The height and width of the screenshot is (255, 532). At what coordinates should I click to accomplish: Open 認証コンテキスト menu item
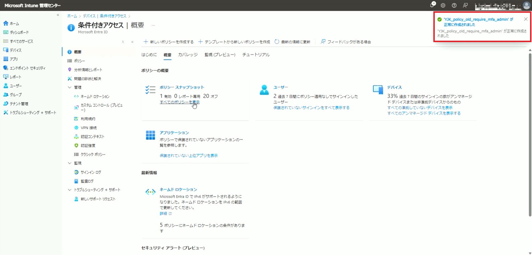click(x=93, y=136)
